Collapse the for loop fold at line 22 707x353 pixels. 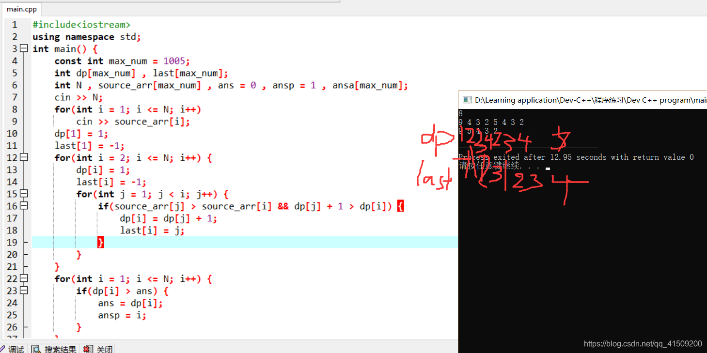(24, 278)
